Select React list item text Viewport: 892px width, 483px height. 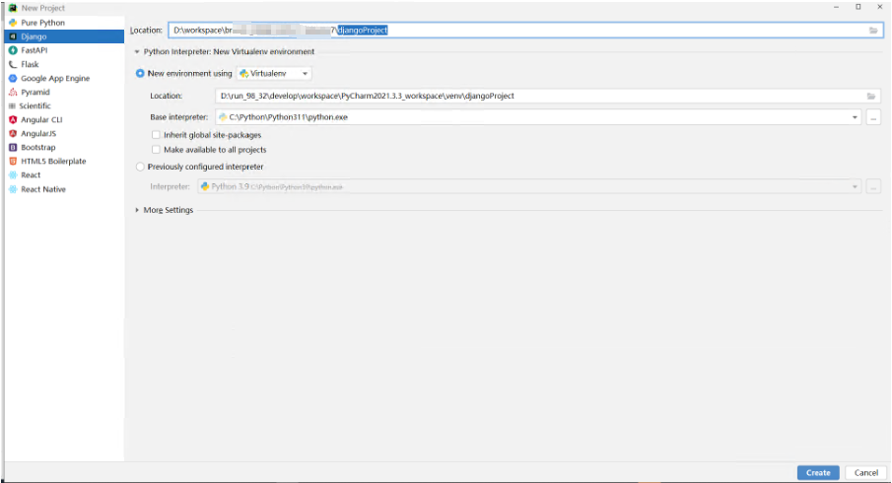click(31, 175)
